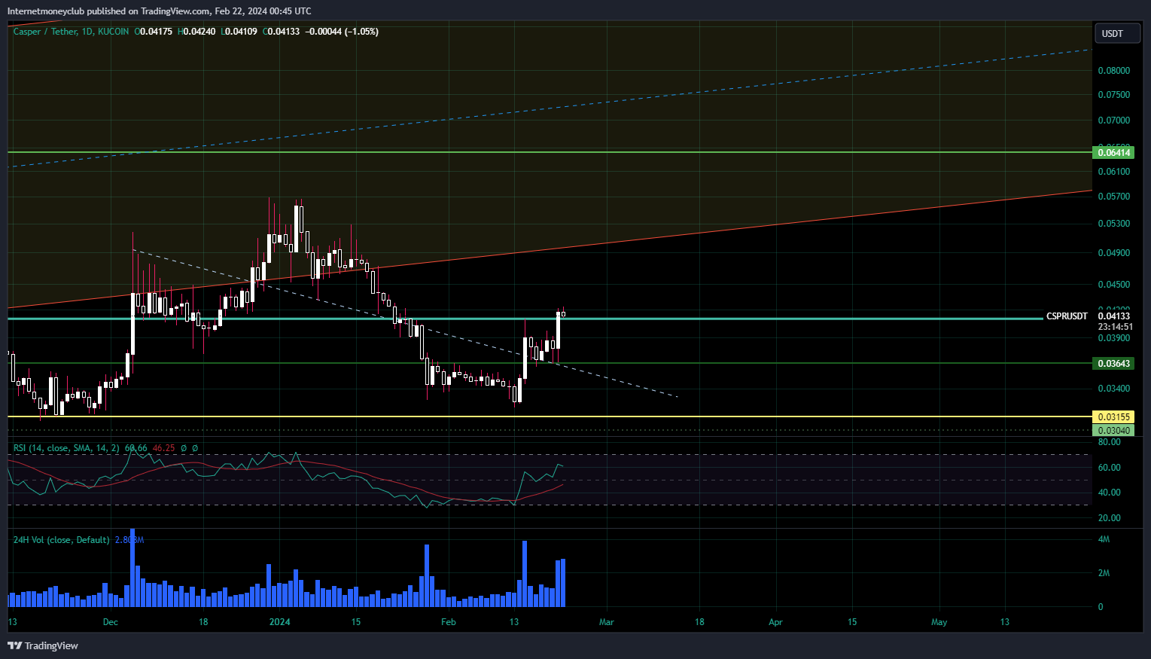The width and height of the screenshot is (1151, 659).
Task: Click 0.03400 on the price axis
Action: (x=1114, y=389)
